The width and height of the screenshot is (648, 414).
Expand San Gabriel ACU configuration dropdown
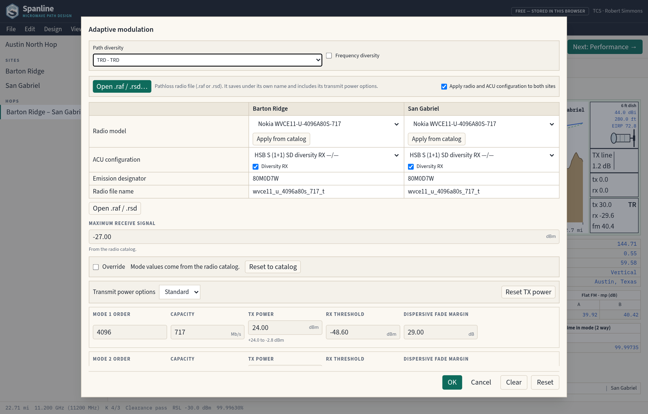[x=481, y=155]
